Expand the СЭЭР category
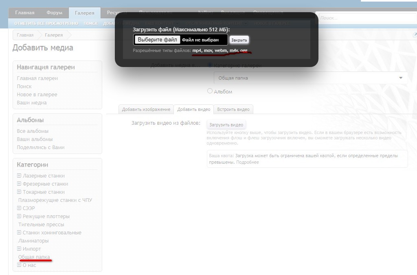The width and height of the screenshot is (417, 275). click(x=19, y=208)
